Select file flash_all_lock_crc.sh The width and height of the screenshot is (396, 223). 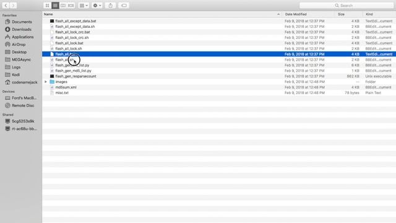72,38
